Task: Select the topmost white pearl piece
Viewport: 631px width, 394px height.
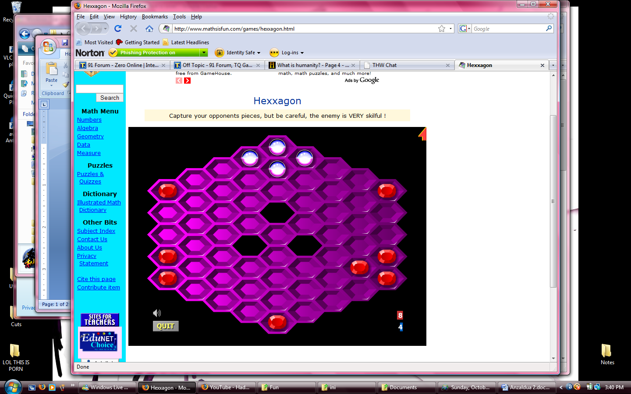Action: pos(277,147)
